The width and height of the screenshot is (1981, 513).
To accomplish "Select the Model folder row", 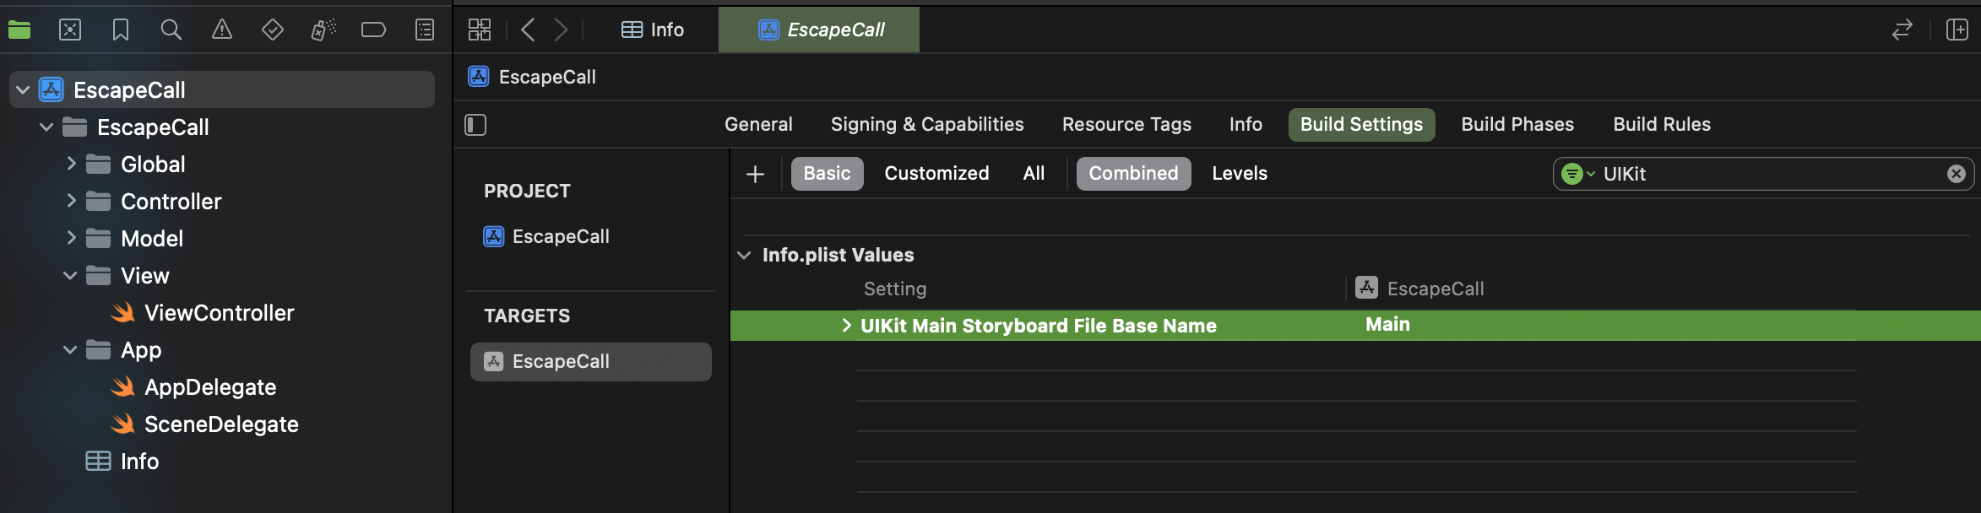I will coord(222,239).
